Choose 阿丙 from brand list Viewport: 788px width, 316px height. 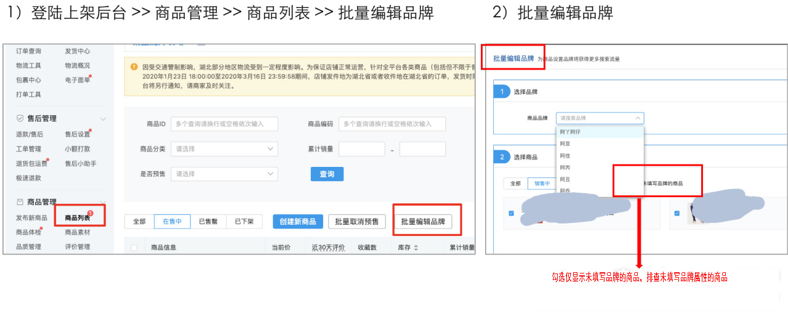(x=600, y=167)
